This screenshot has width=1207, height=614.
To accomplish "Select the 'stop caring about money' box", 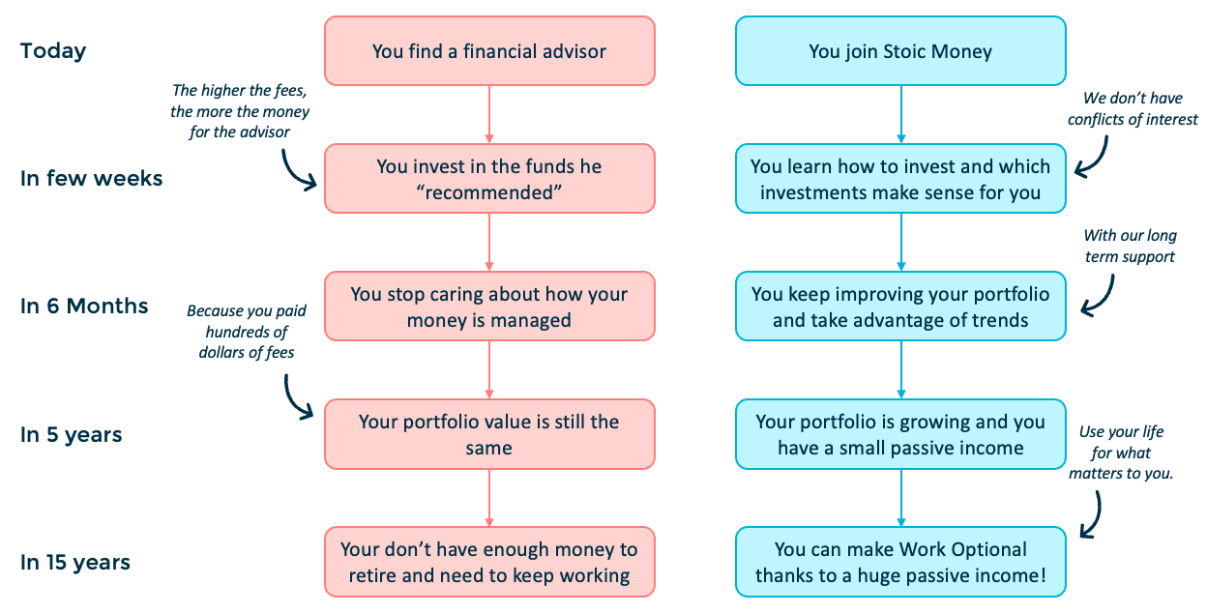I will point(488,307).
